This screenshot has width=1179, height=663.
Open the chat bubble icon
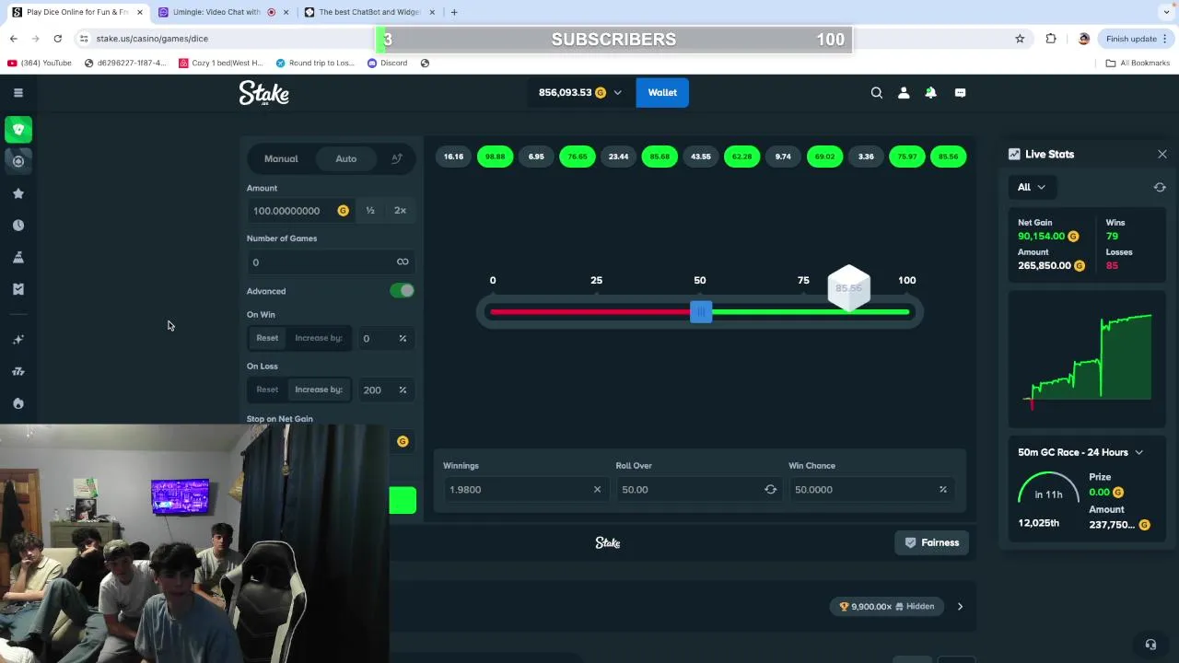[960, 92]
